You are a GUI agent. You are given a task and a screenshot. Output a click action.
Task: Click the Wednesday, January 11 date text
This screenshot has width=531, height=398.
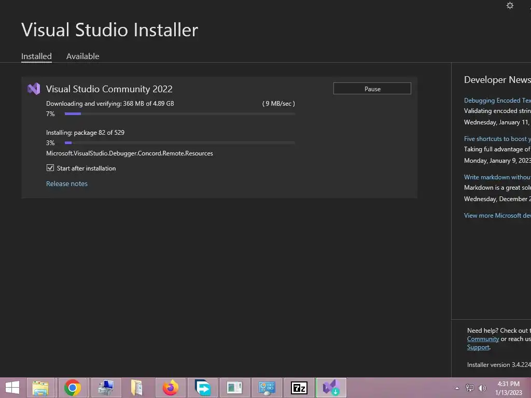click(497, 122)
